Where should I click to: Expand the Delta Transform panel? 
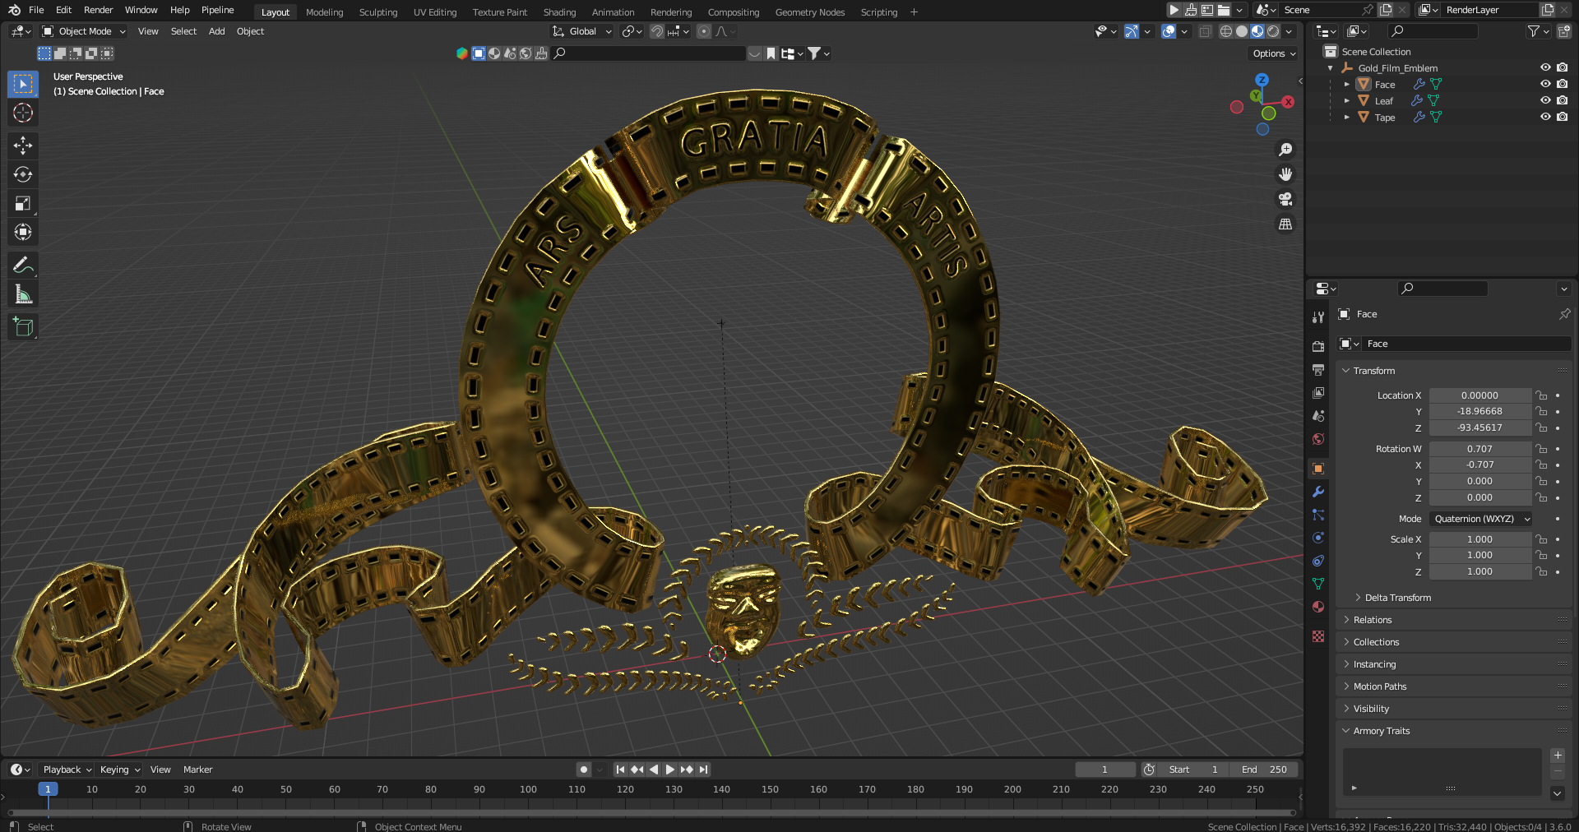(1397, 598)
